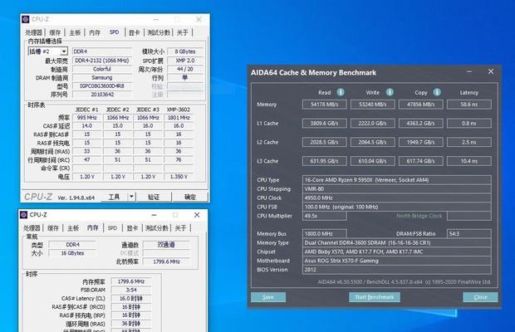Open 处理器 tab in top CPU-Z window

coord(34,32)
